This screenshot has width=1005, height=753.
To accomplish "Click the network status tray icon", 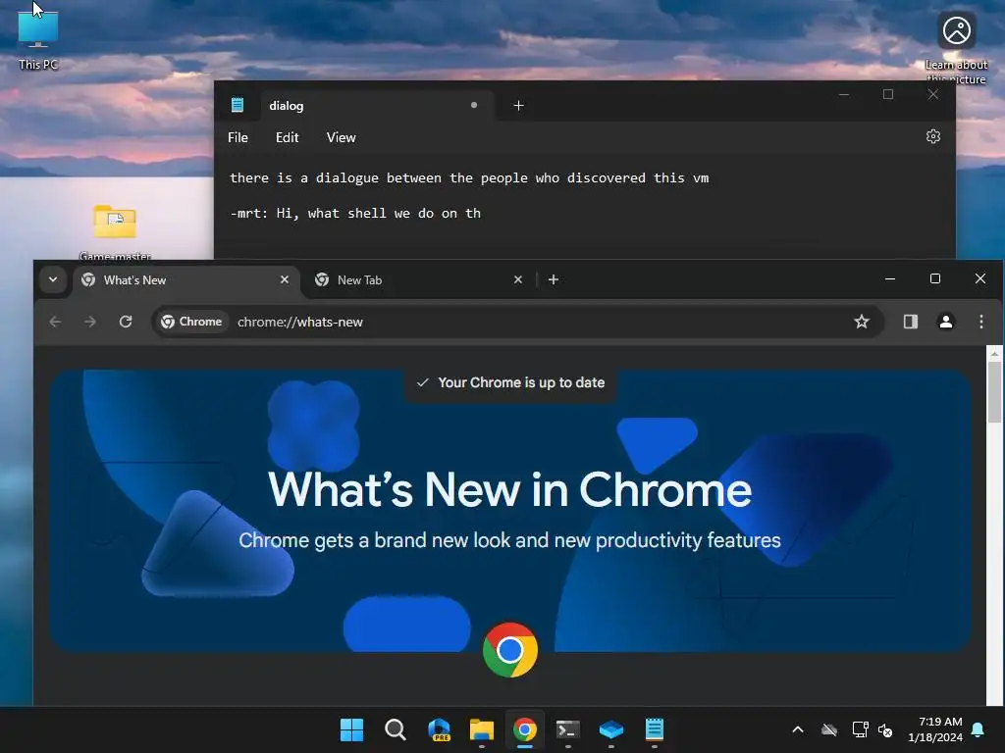I will [x=860, y=729].
